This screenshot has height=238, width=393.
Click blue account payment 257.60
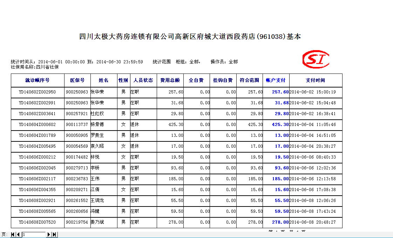(280, 92)
